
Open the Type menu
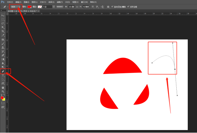coord(43,2)
